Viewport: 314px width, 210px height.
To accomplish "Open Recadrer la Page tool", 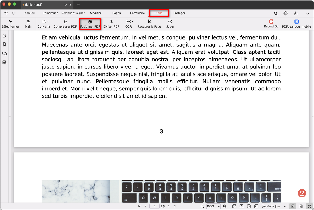I will coord(149,24).
